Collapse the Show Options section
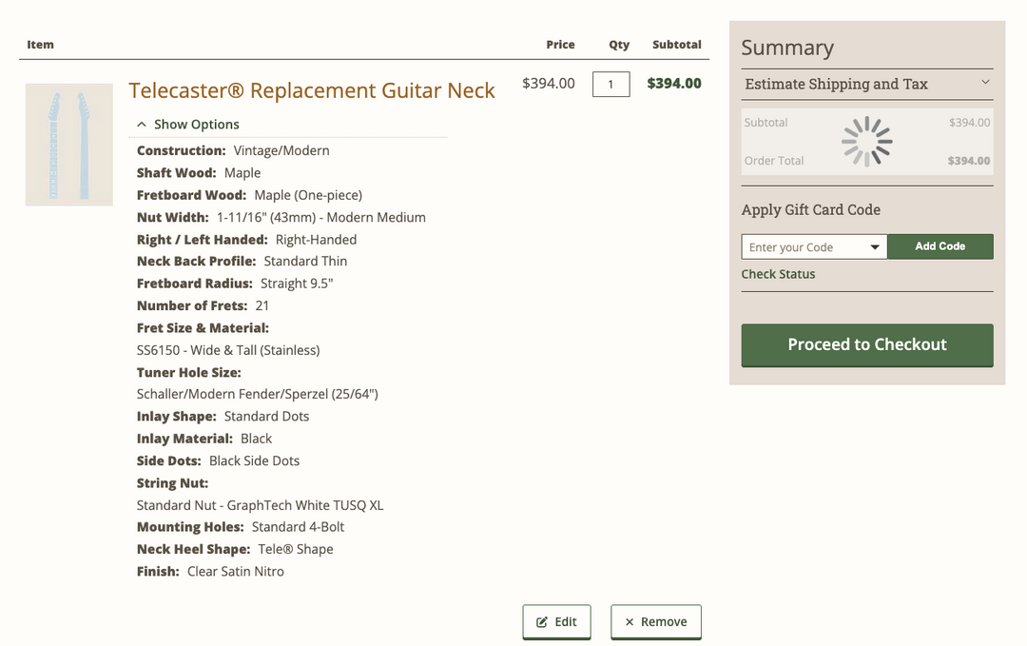The height and width of the screenshot is (646, 1027). pyautogui.click(x=188, y=125)
